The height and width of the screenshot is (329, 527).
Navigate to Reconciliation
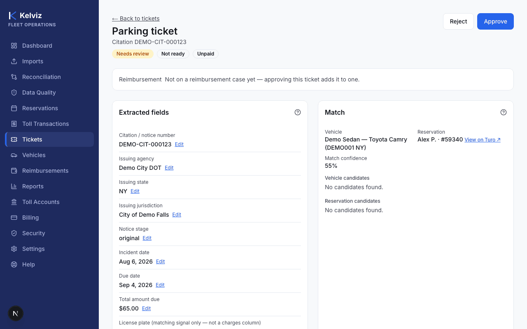[x=49, y=77]
